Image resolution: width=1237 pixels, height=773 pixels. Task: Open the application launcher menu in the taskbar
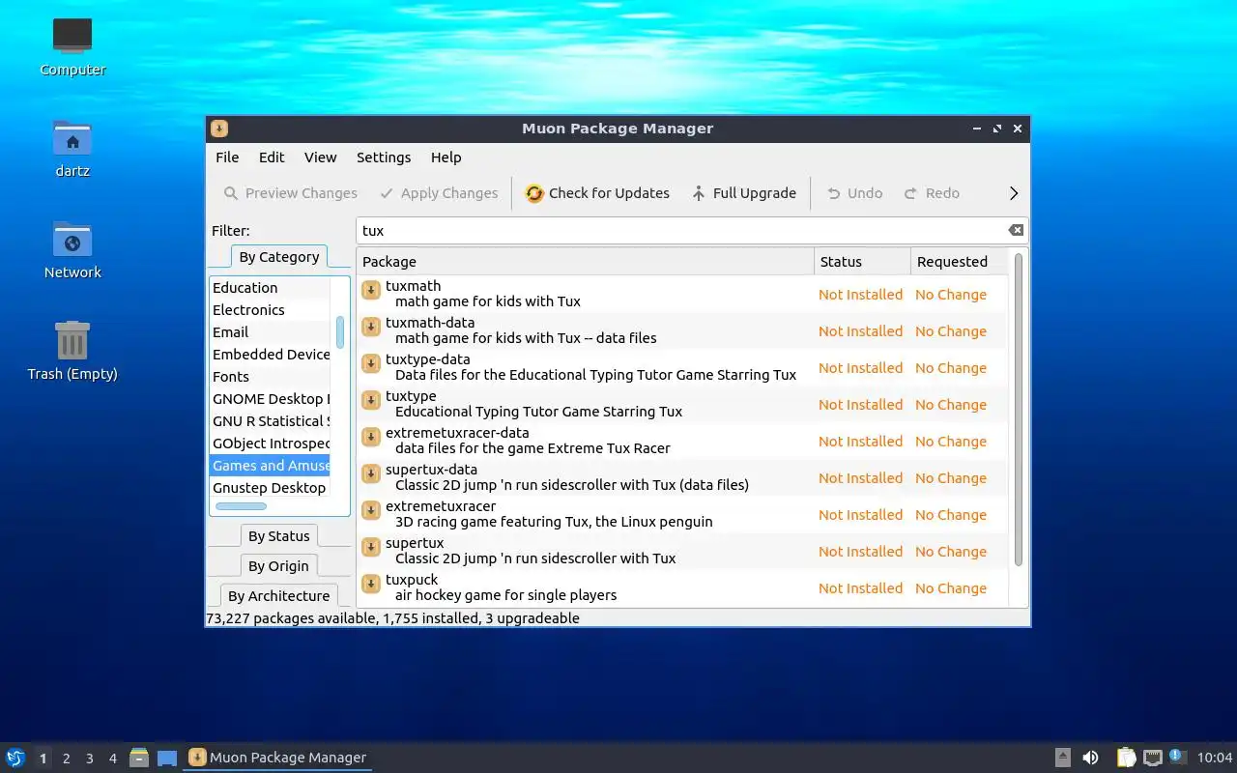[x=14, y=758]
